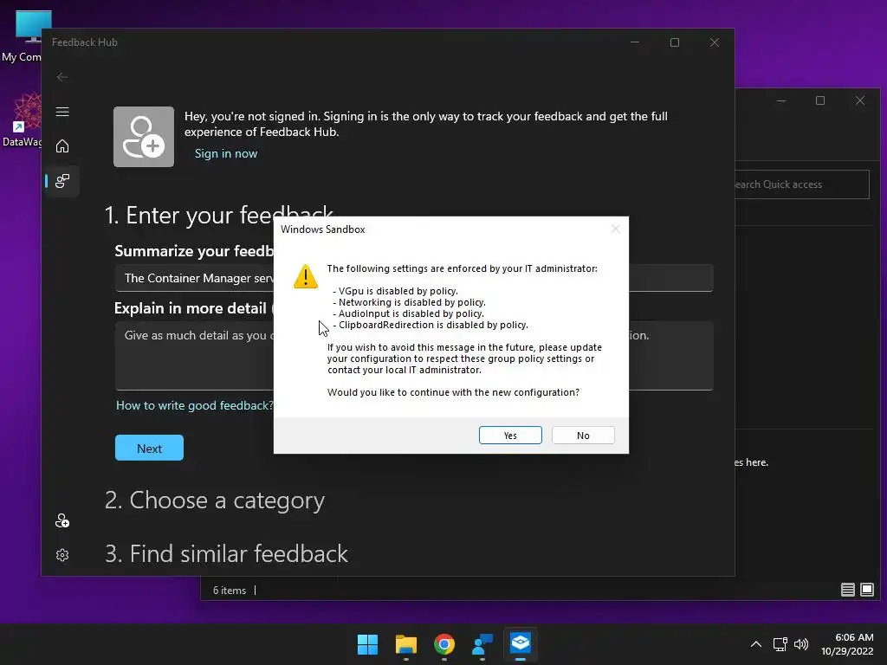Open the Feedback Hub hamburger menu
The height and width of the screenshot is (665, 887).
click(62, 112)
